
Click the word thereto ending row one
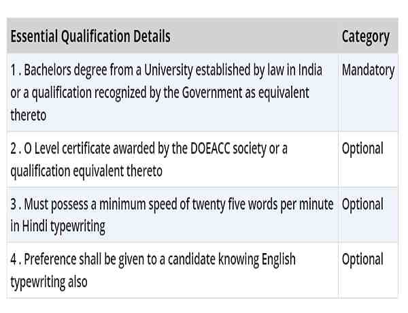pyautogui.click(x=29, y=115)
